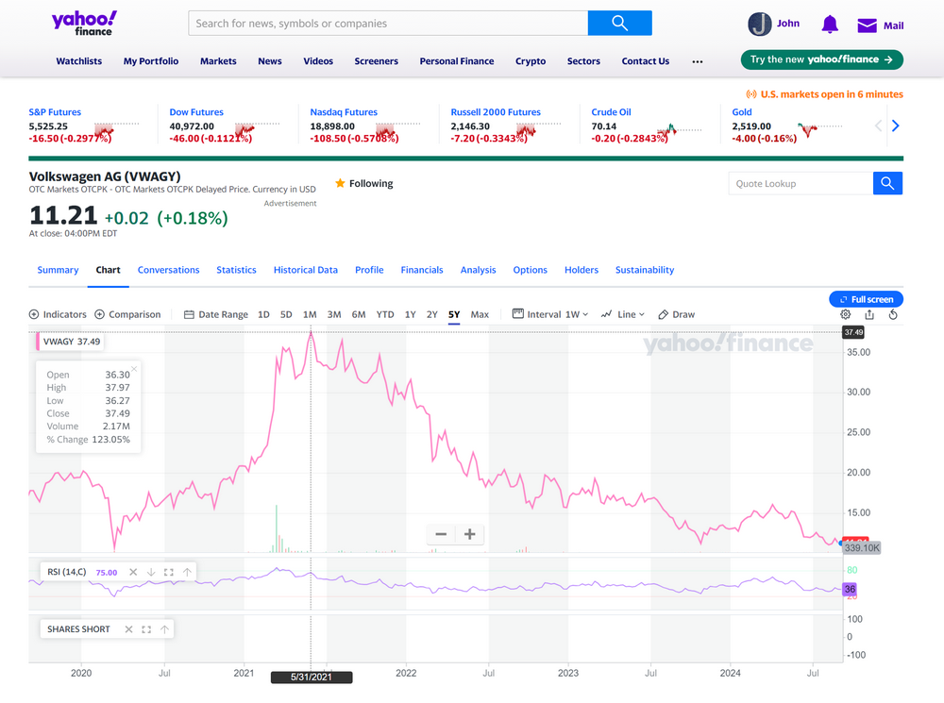The width and height of the screenshot is (944, 703).
Task: Expand the more navigation ellipsis menu
Action: (698, 61)
